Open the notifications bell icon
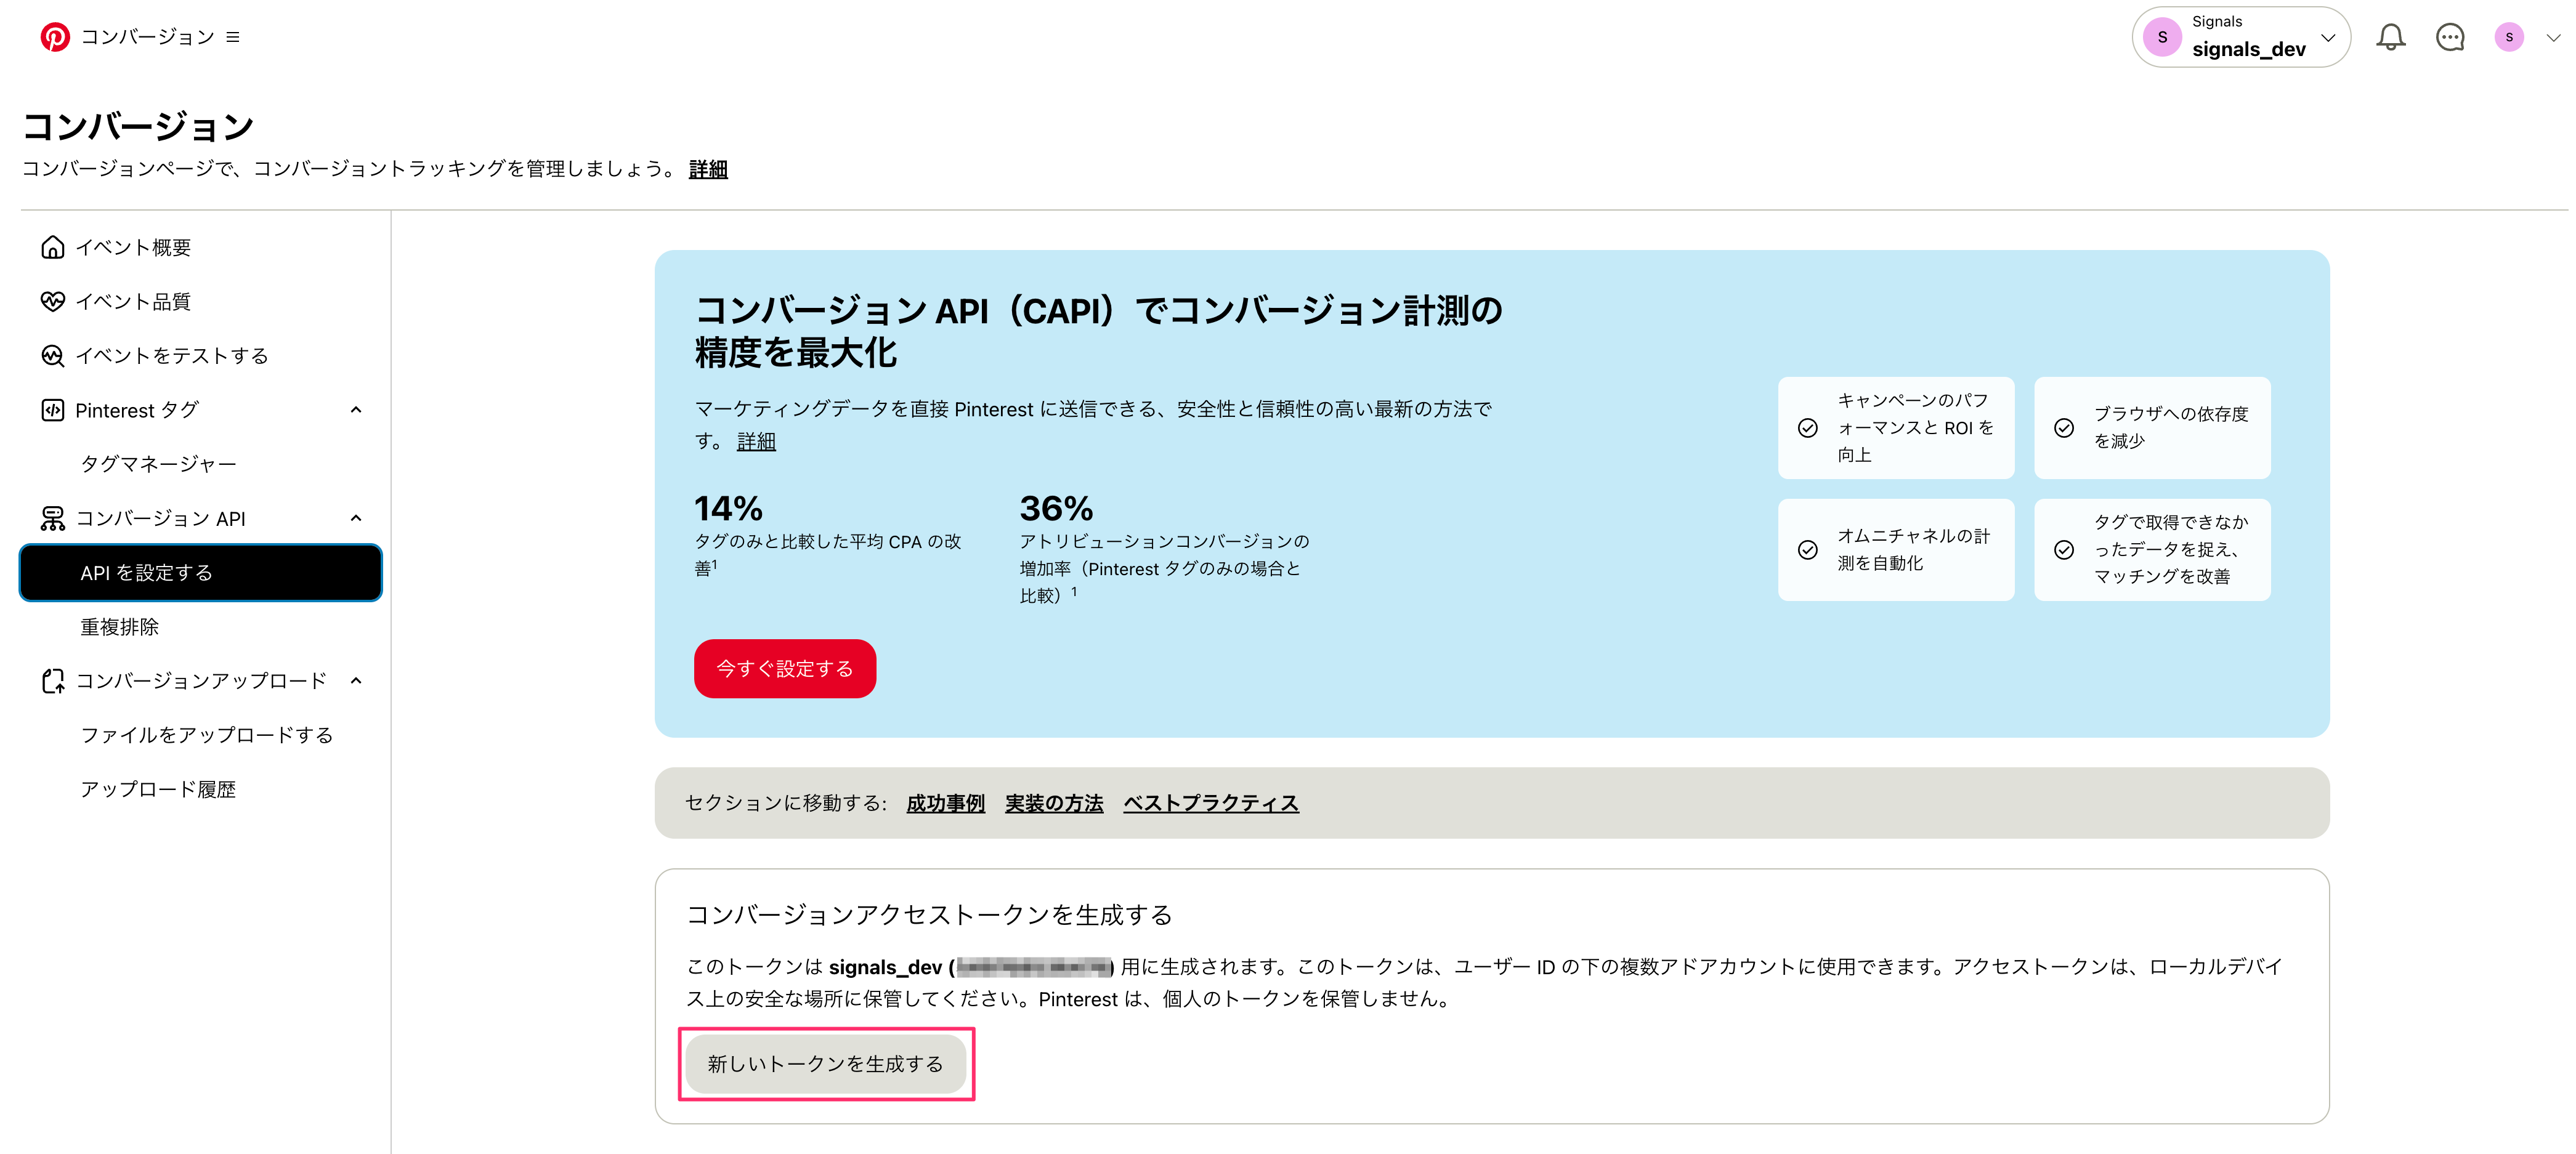Screen dimensions: 2576x1154 tap(2390, 37)
